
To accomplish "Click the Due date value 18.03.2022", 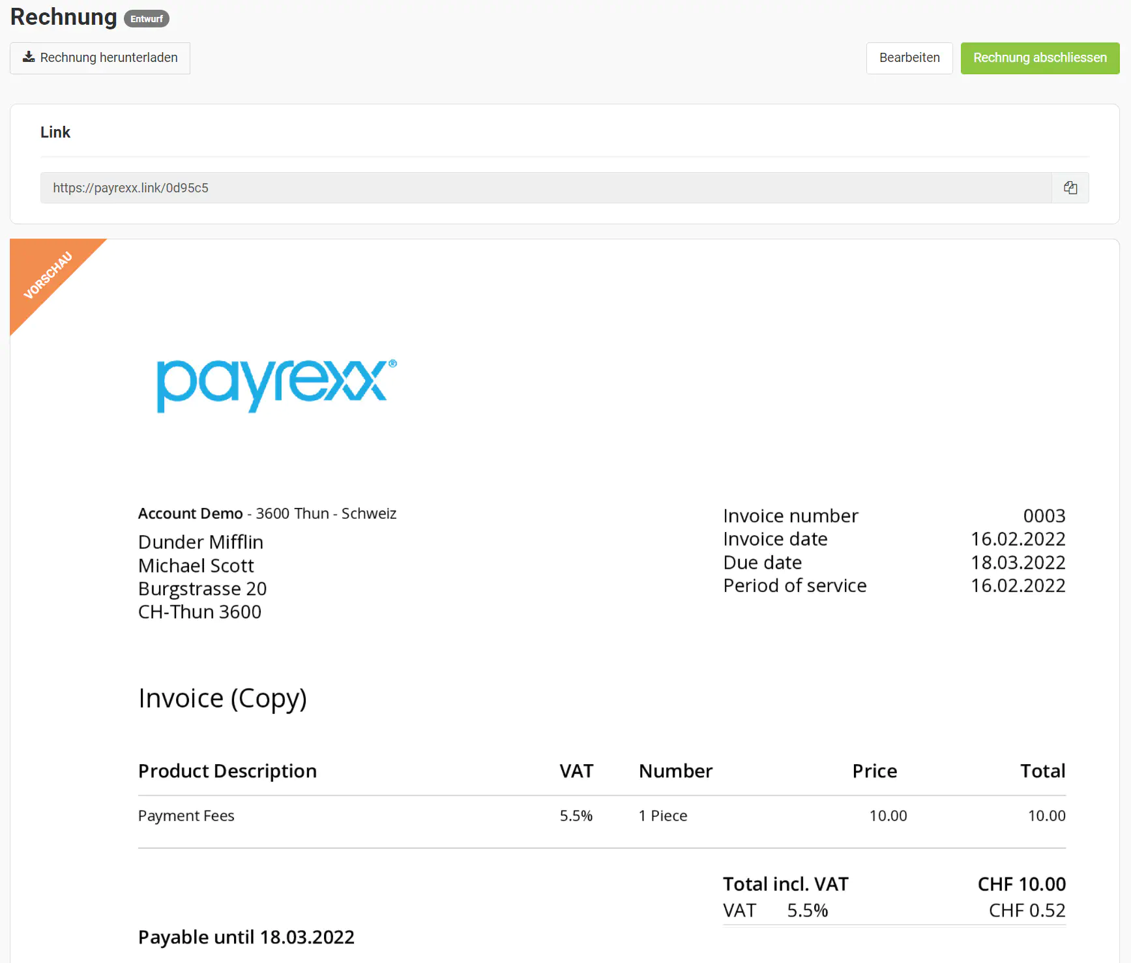I will click(1018, 563).
